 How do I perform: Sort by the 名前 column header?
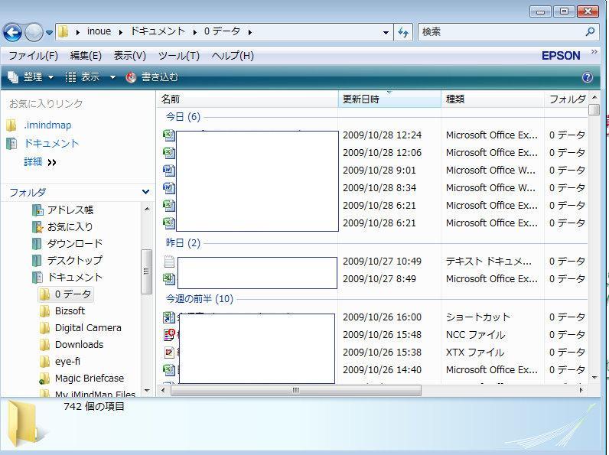247,99
